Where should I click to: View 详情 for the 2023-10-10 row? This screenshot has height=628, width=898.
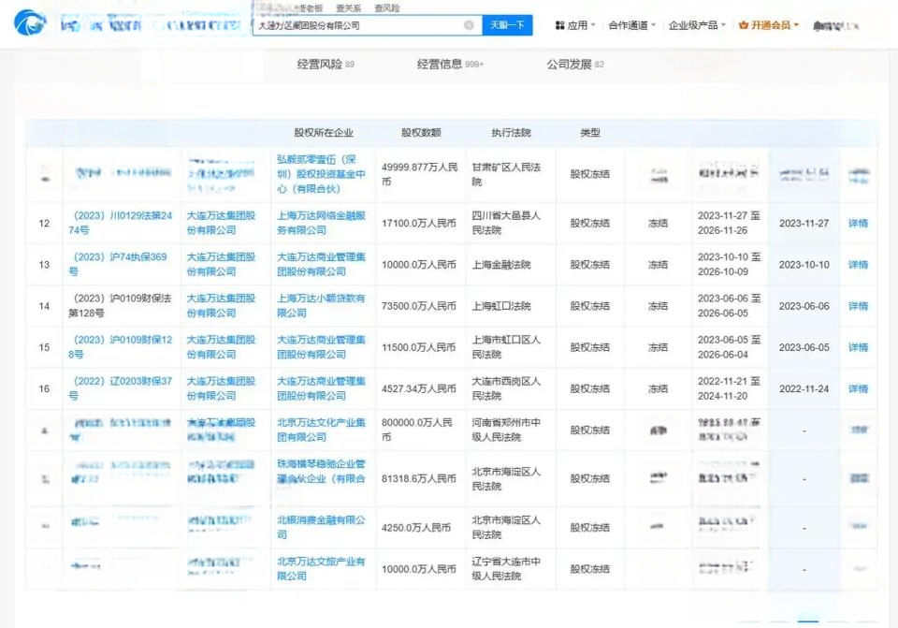pos(858,264)
